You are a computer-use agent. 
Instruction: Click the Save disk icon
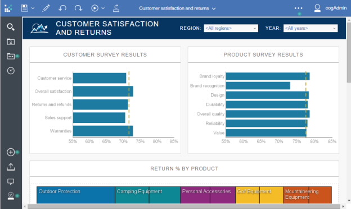[25, 8]
